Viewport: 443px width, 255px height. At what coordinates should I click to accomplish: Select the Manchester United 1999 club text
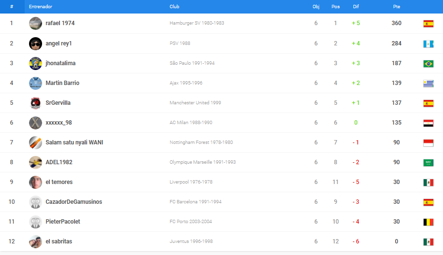[195, 103]
